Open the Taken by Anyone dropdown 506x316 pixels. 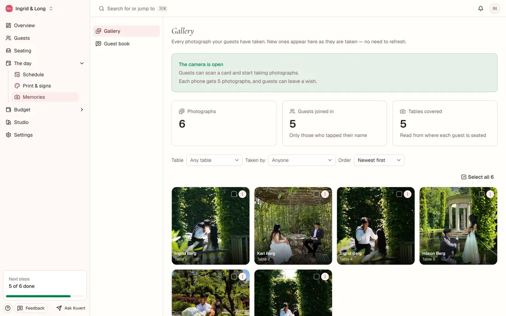(x=301, y=160)
